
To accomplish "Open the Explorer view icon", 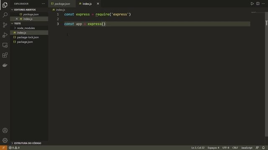I will [x=5, y=5].
